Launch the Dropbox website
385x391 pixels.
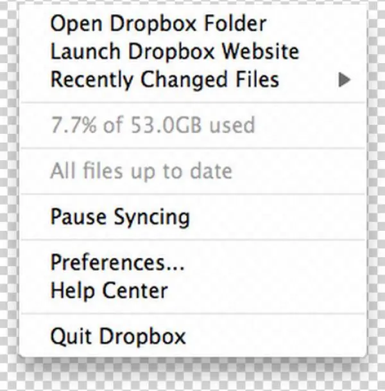point(175,52)
